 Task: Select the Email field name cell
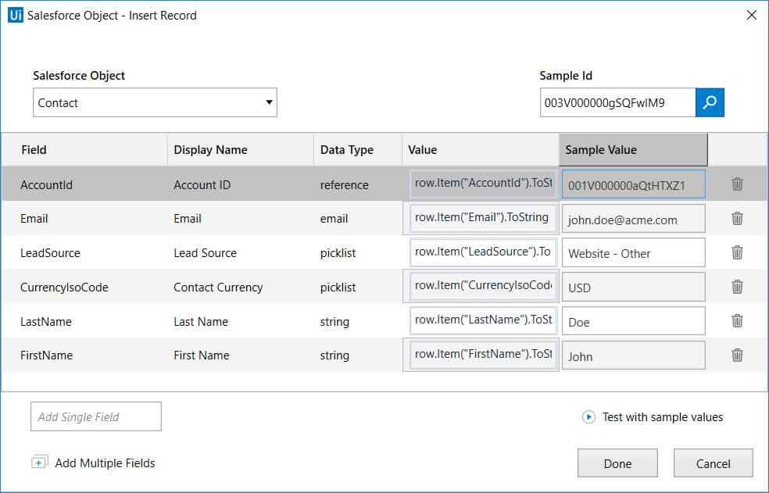click(34, 219)
